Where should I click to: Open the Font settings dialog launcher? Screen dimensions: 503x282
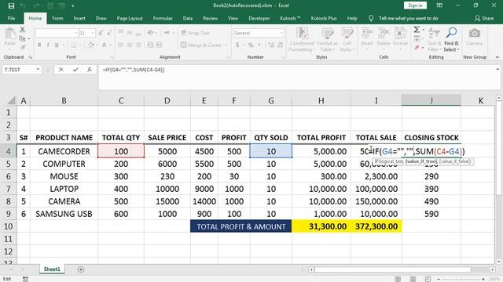pyautogui.click(x=112, y=57)
